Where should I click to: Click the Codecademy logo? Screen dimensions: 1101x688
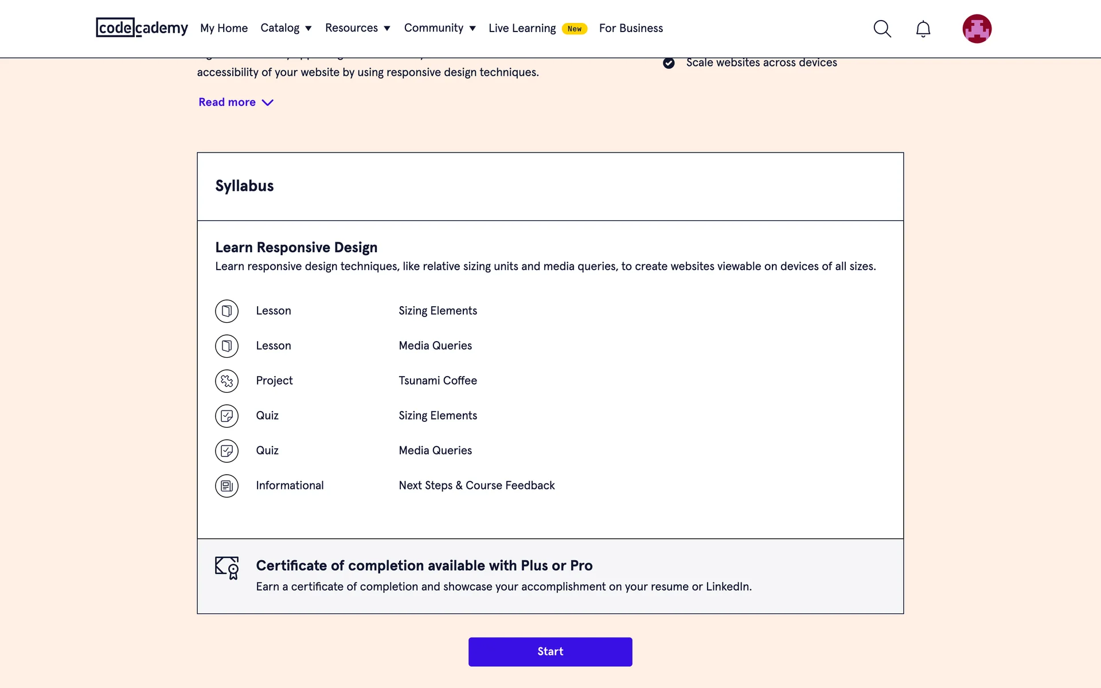[x=142, y=28]
